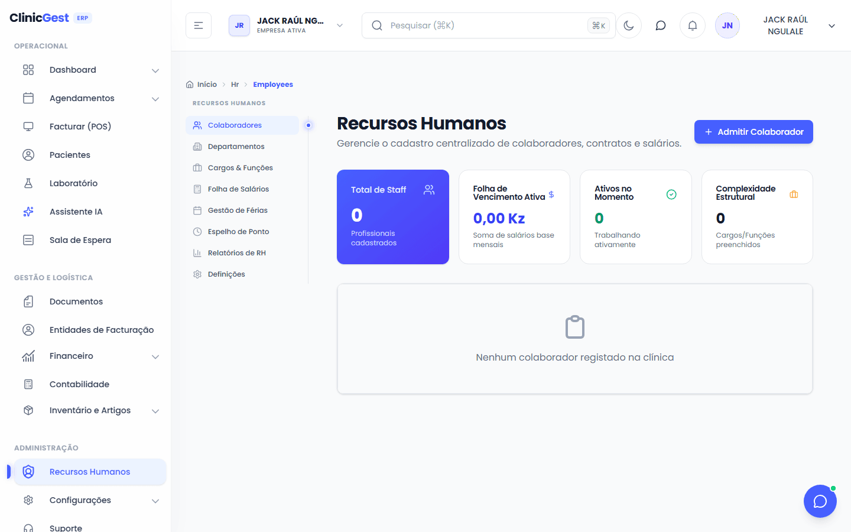
Task: Click Admitir Colaborador button
Action: pos(753,132)
